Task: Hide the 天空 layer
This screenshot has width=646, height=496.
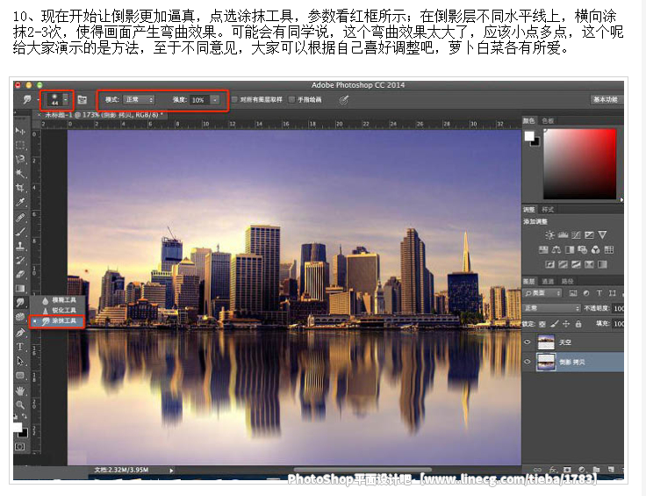Action: click(x=527, y=341)
